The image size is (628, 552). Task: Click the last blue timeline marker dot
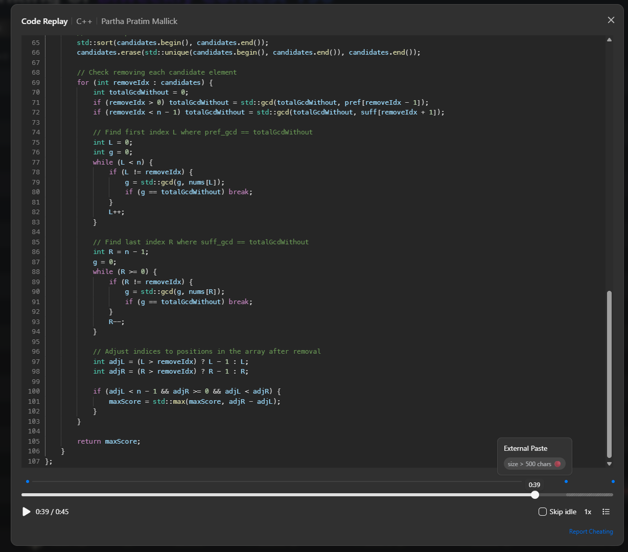tap(613, 481)
